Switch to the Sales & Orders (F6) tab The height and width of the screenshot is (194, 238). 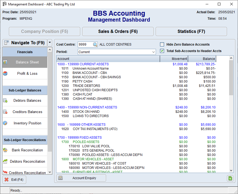[x=118, y=31]
